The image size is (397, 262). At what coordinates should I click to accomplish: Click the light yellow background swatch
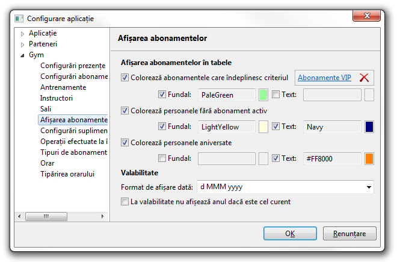pos(263,127)
